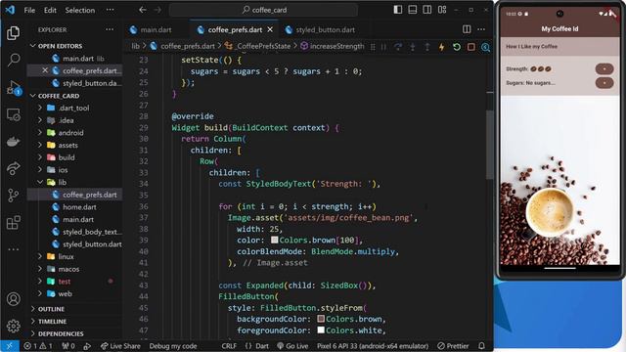Click the Sugars increase button in emulator
Screen dimensions: 626x352
point(604,83)
